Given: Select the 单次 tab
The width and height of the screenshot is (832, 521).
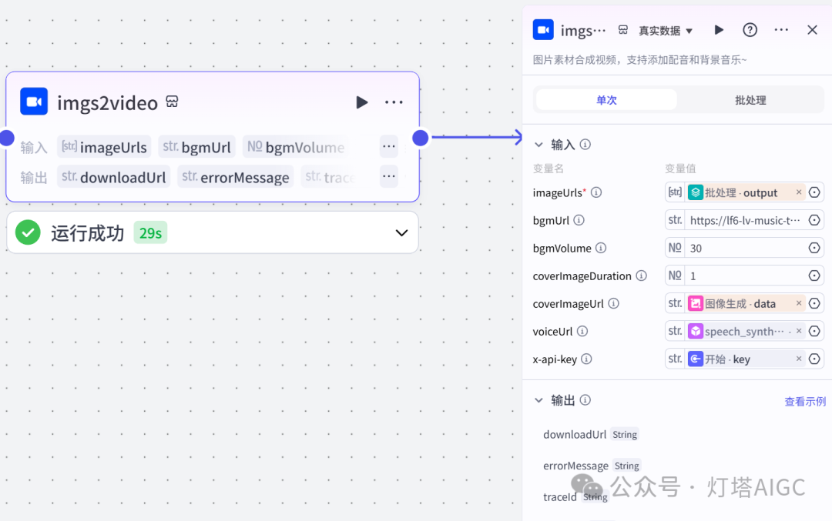Looking at the screenshot, I should [606, 99].
